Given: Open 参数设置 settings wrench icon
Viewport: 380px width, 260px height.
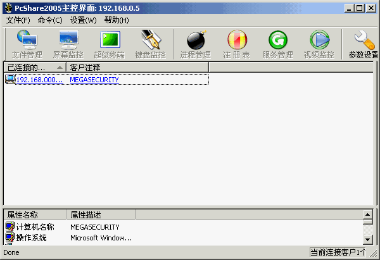Looking at the screenshot, I should click(364, 44).
